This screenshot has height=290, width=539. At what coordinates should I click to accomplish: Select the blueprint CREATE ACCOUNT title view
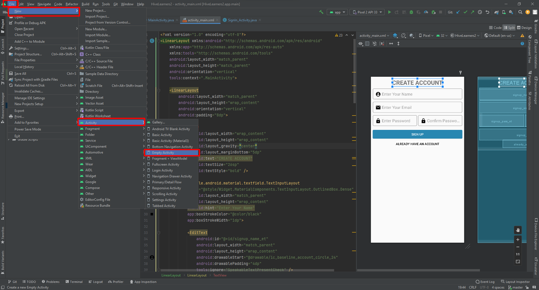tap(512, 83)
